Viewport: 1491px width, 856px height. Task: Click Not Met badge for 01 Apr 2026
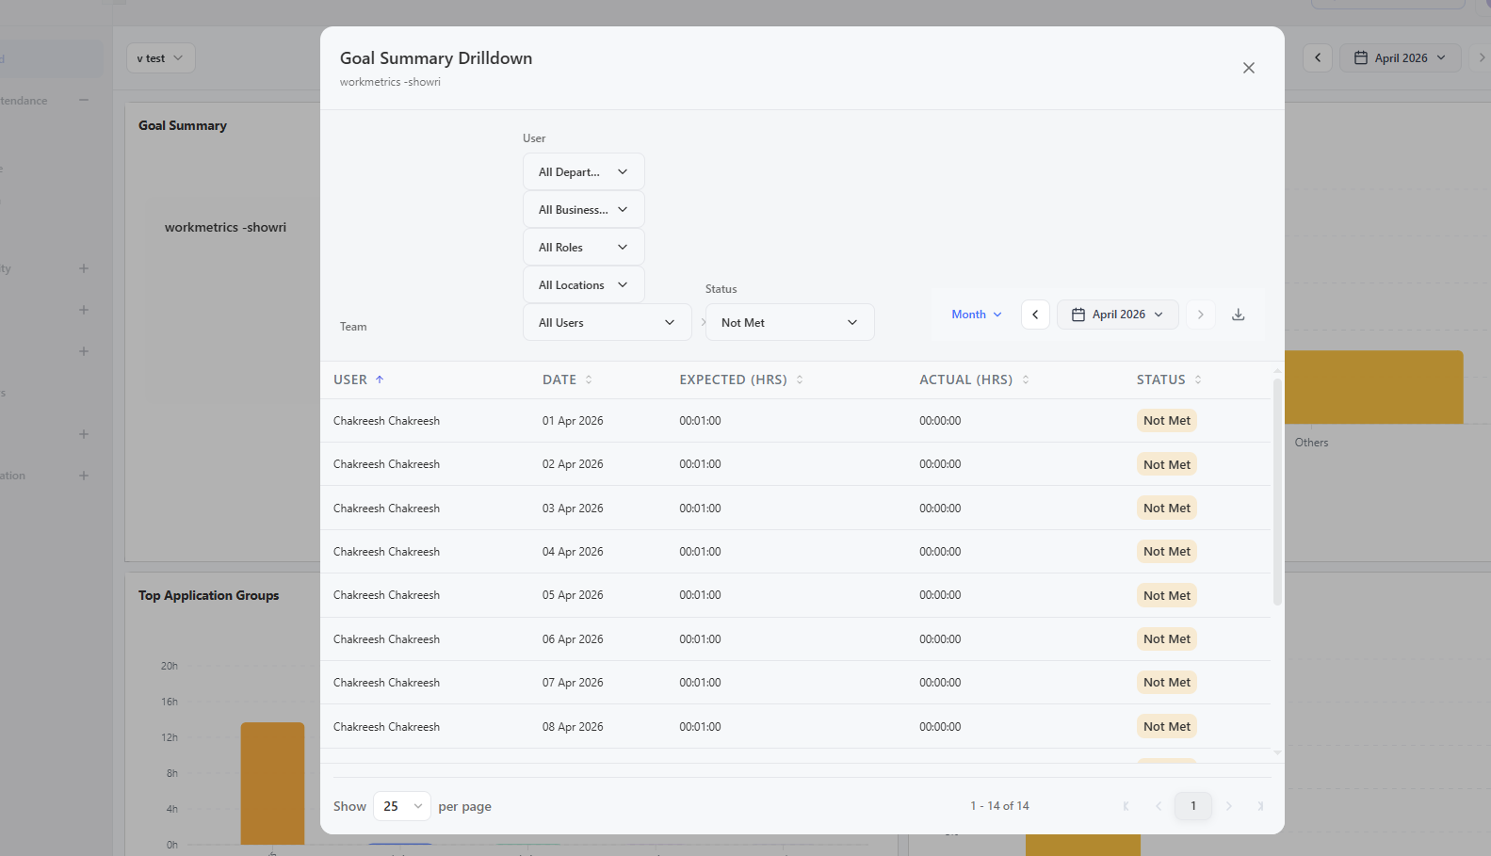click(x=1167, y=421)
